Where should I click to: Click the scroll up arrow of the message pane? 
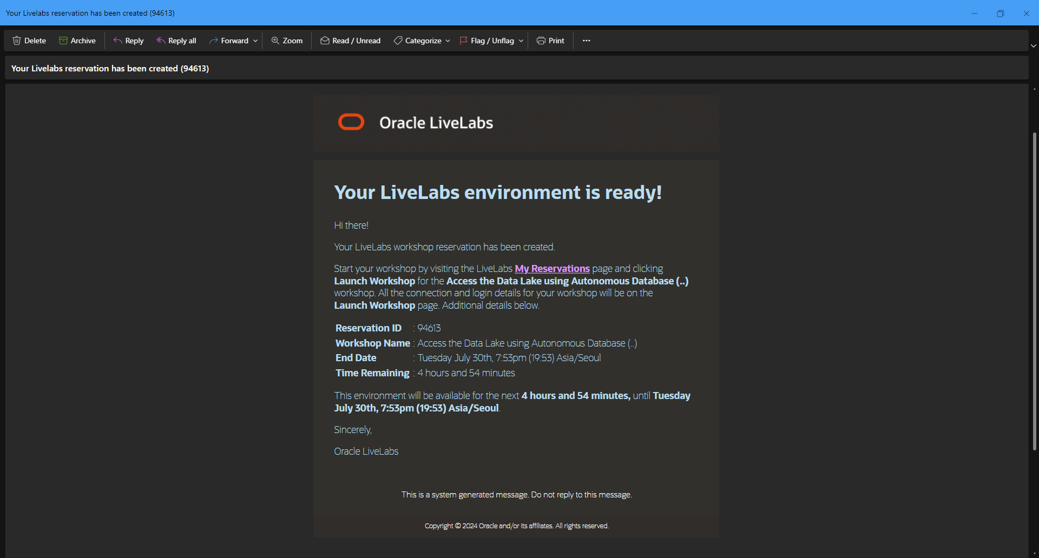[1034, 88]
